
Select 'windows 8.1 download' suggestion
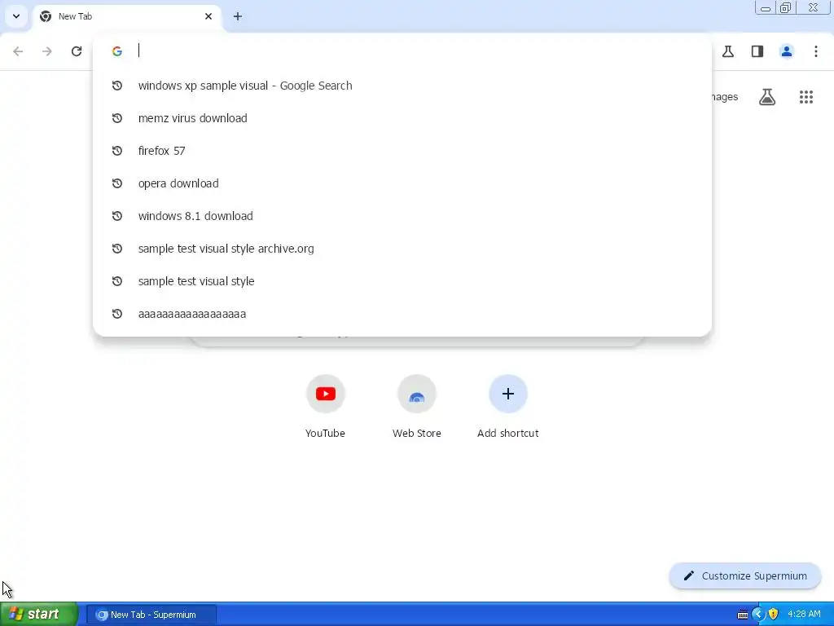[402, 216]
